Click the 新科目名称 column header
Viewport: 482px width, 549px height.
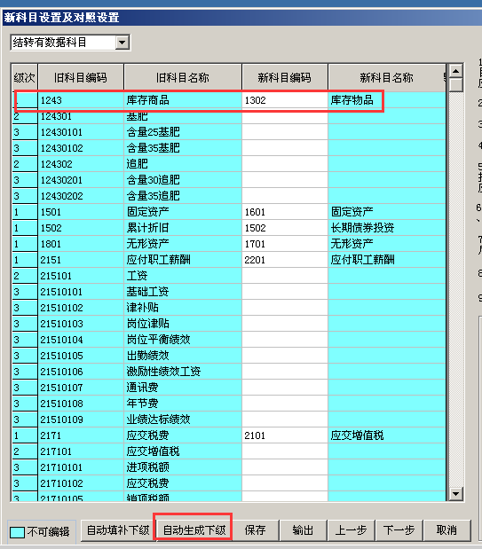(387, 77)
